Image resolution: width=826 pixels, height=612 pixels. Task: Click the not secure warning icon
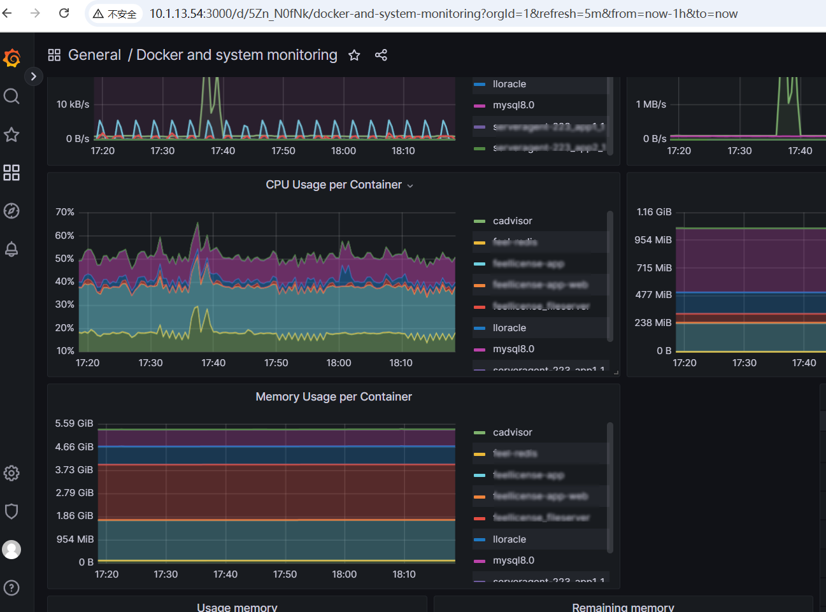[98, 14]
